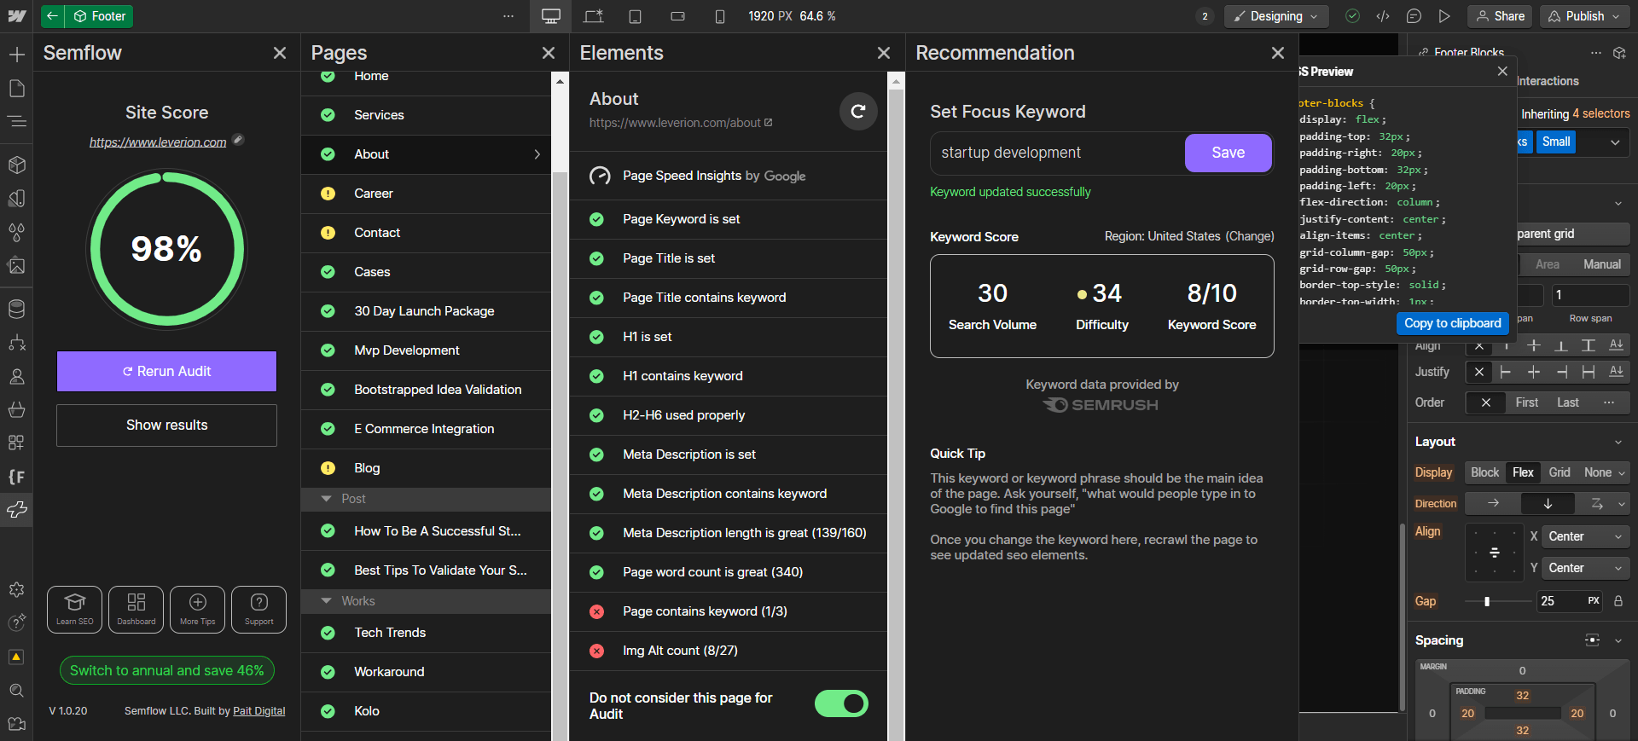Switch to mobile portrait breakpoint icon
1638x741 pixels.
(x=719, y=16)
